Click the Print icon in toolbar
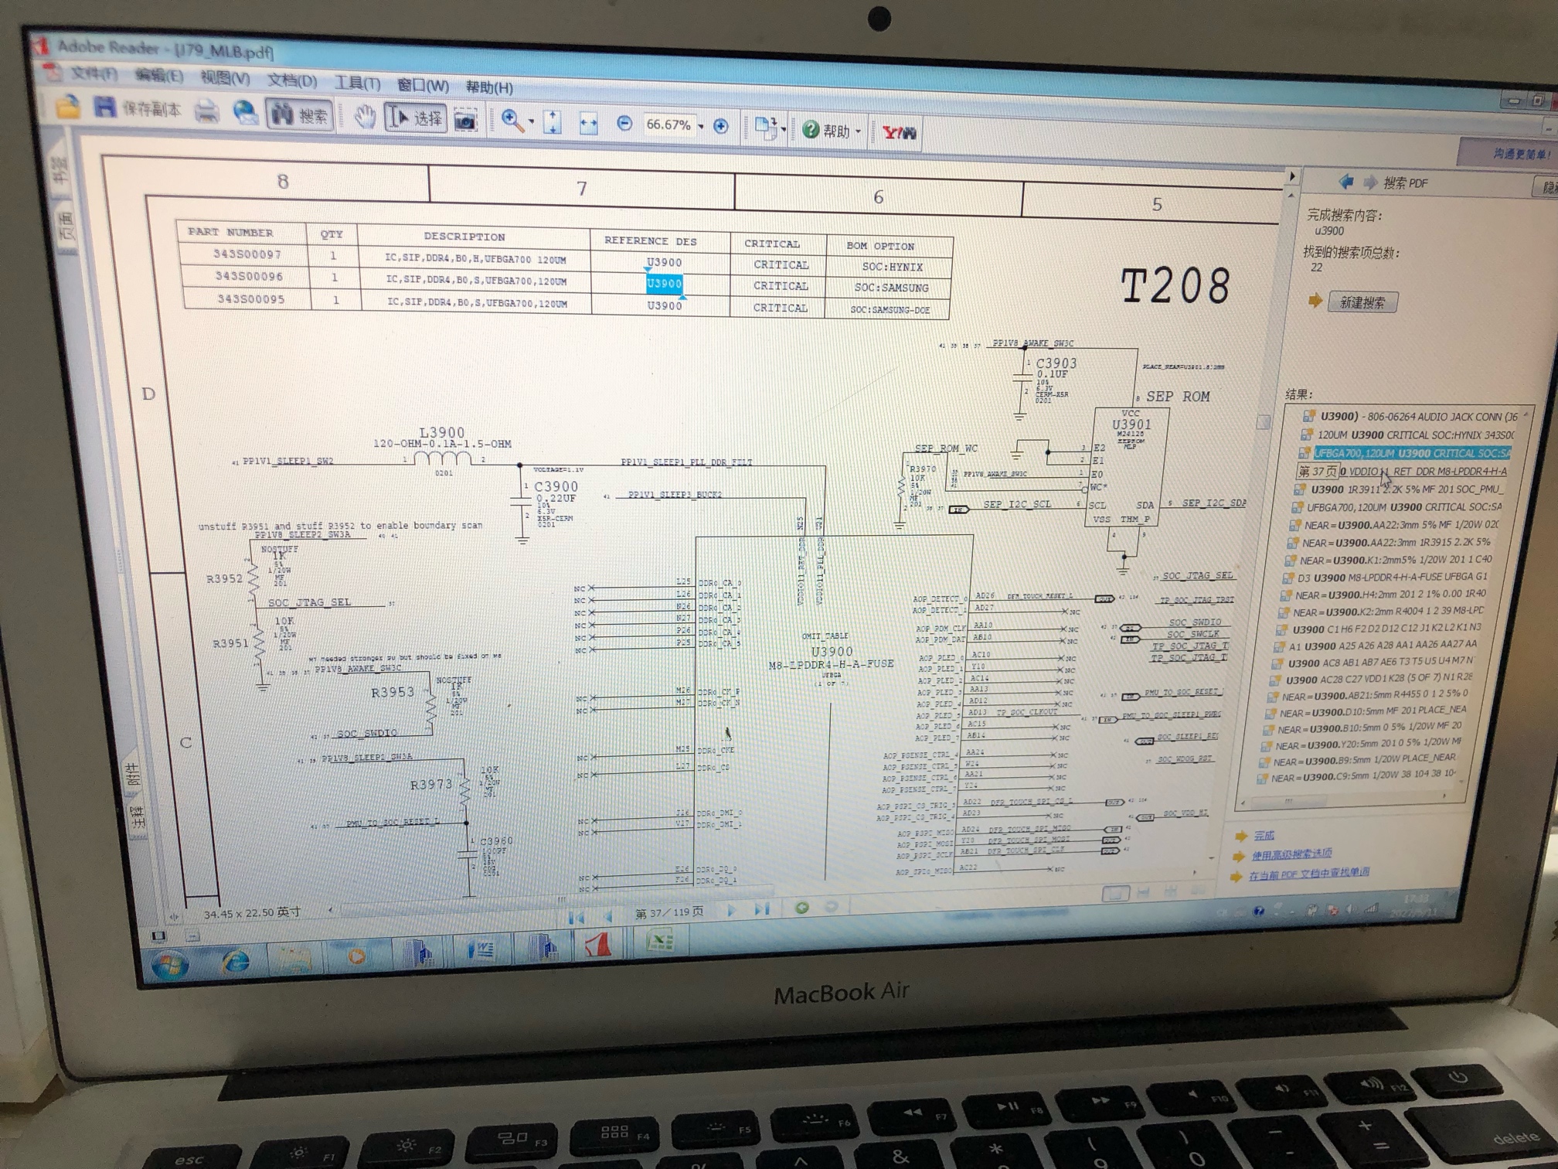 click(207, 111)
